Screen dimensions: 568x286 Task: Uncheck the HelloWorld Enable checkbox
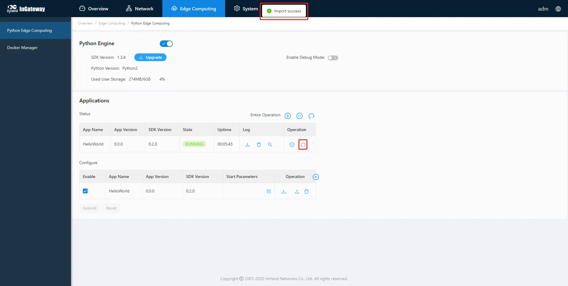tap(85, 191)
